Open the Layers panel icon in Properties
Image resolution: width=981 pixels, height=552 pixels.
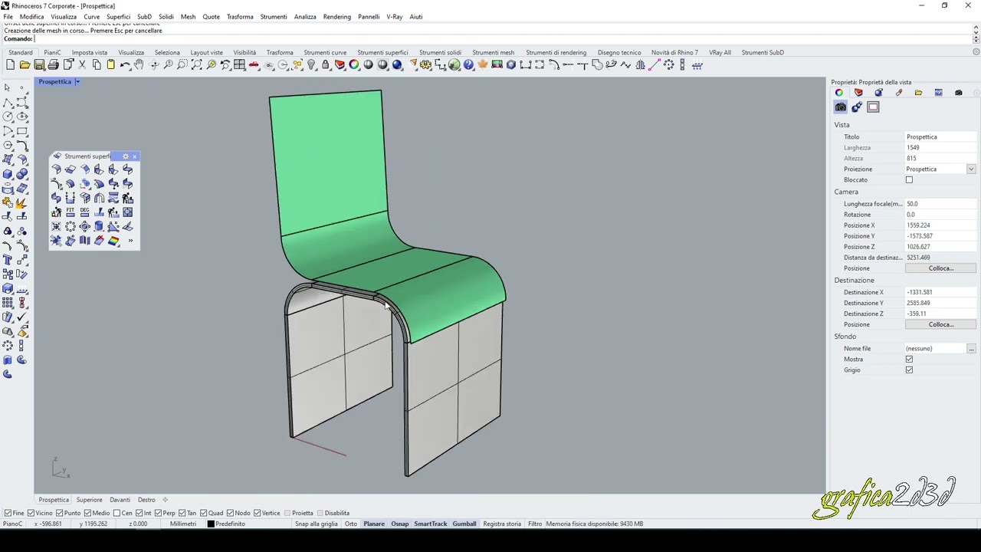click(x=858, y=93)
